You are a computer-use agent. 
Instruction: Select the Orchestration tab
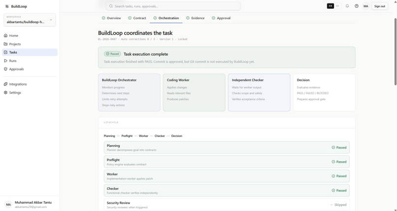(166, 18)
